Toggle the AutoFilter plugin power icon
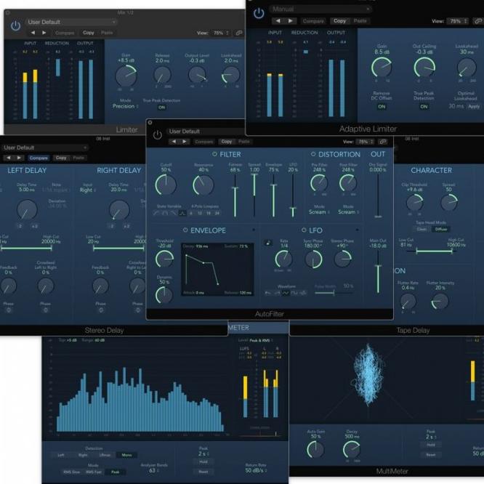Image resolution: width=484 pixels, height=484 pixels. click(158, 135)
